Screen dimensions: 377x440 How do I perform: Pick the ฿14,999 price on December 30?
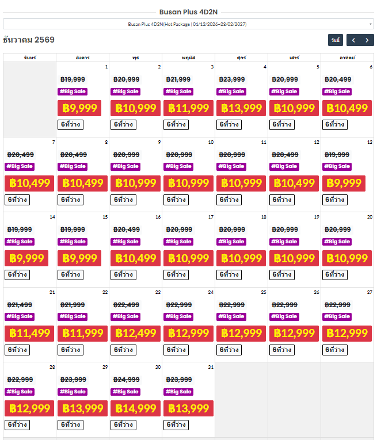click(x=136, y=408)
